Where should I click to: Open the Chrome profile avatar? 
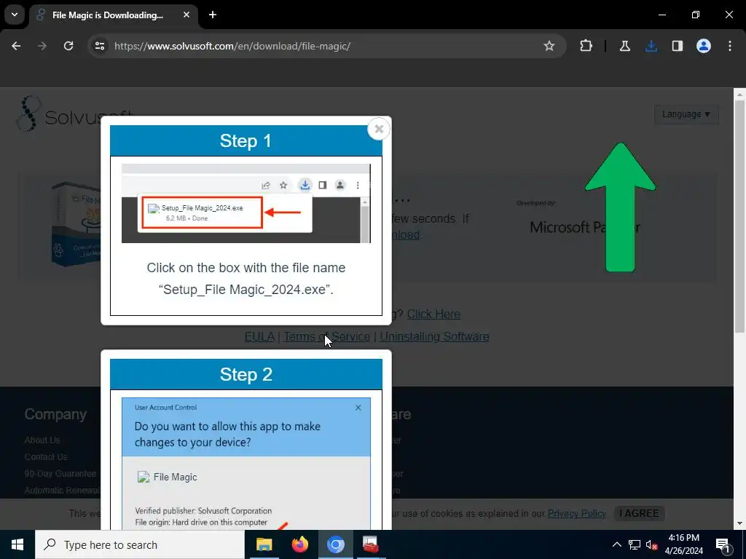pos(703,46)
